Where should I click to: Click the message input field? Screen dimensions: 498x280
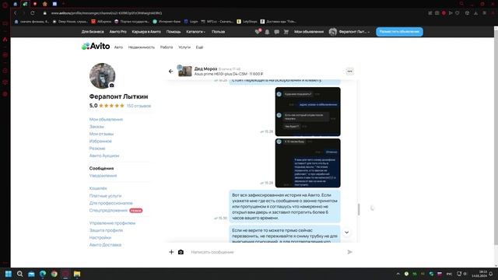pos(266,252)
